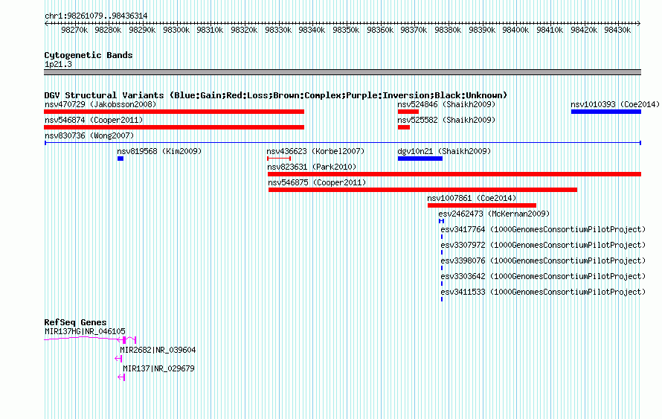Open the esv3303642 variant label
This screenshot has height=419, width=662.
click(x=543, y=276)
